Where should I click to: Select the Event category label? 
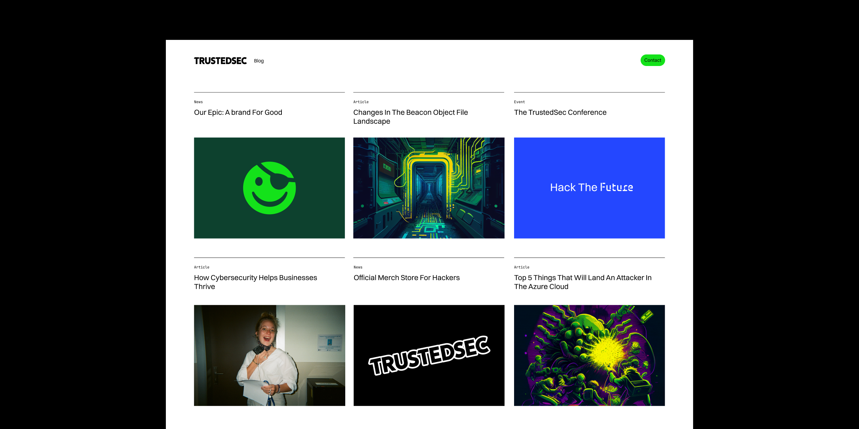tap(520, 102)
